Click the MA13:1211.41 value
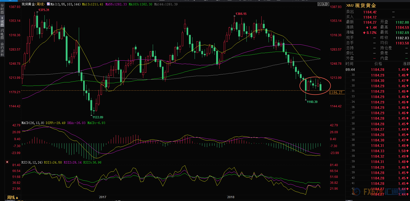Image resolution: width=410 pixels, height=201 pixels. [x=93, y=4]
